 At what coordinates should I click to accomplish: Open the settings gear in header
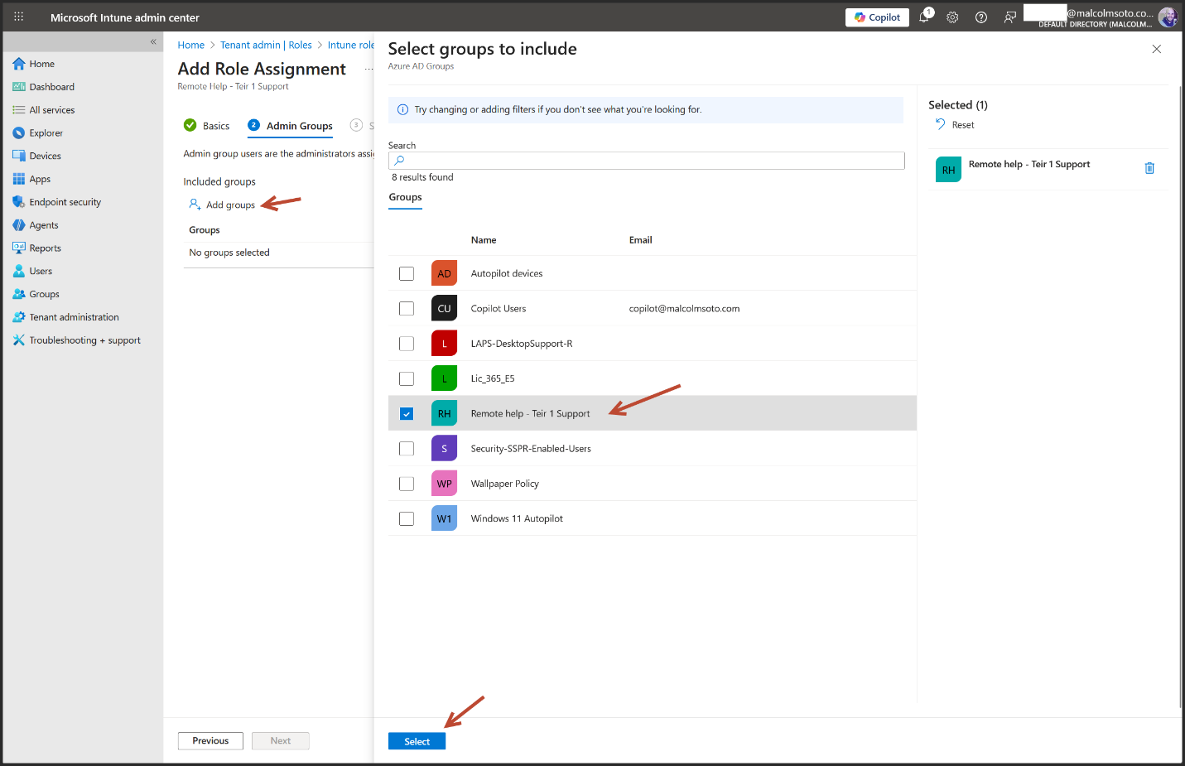pos(952,17)
